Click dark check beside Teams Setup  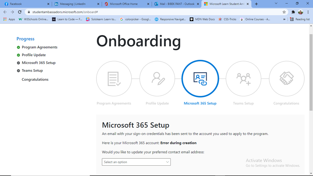18,71
